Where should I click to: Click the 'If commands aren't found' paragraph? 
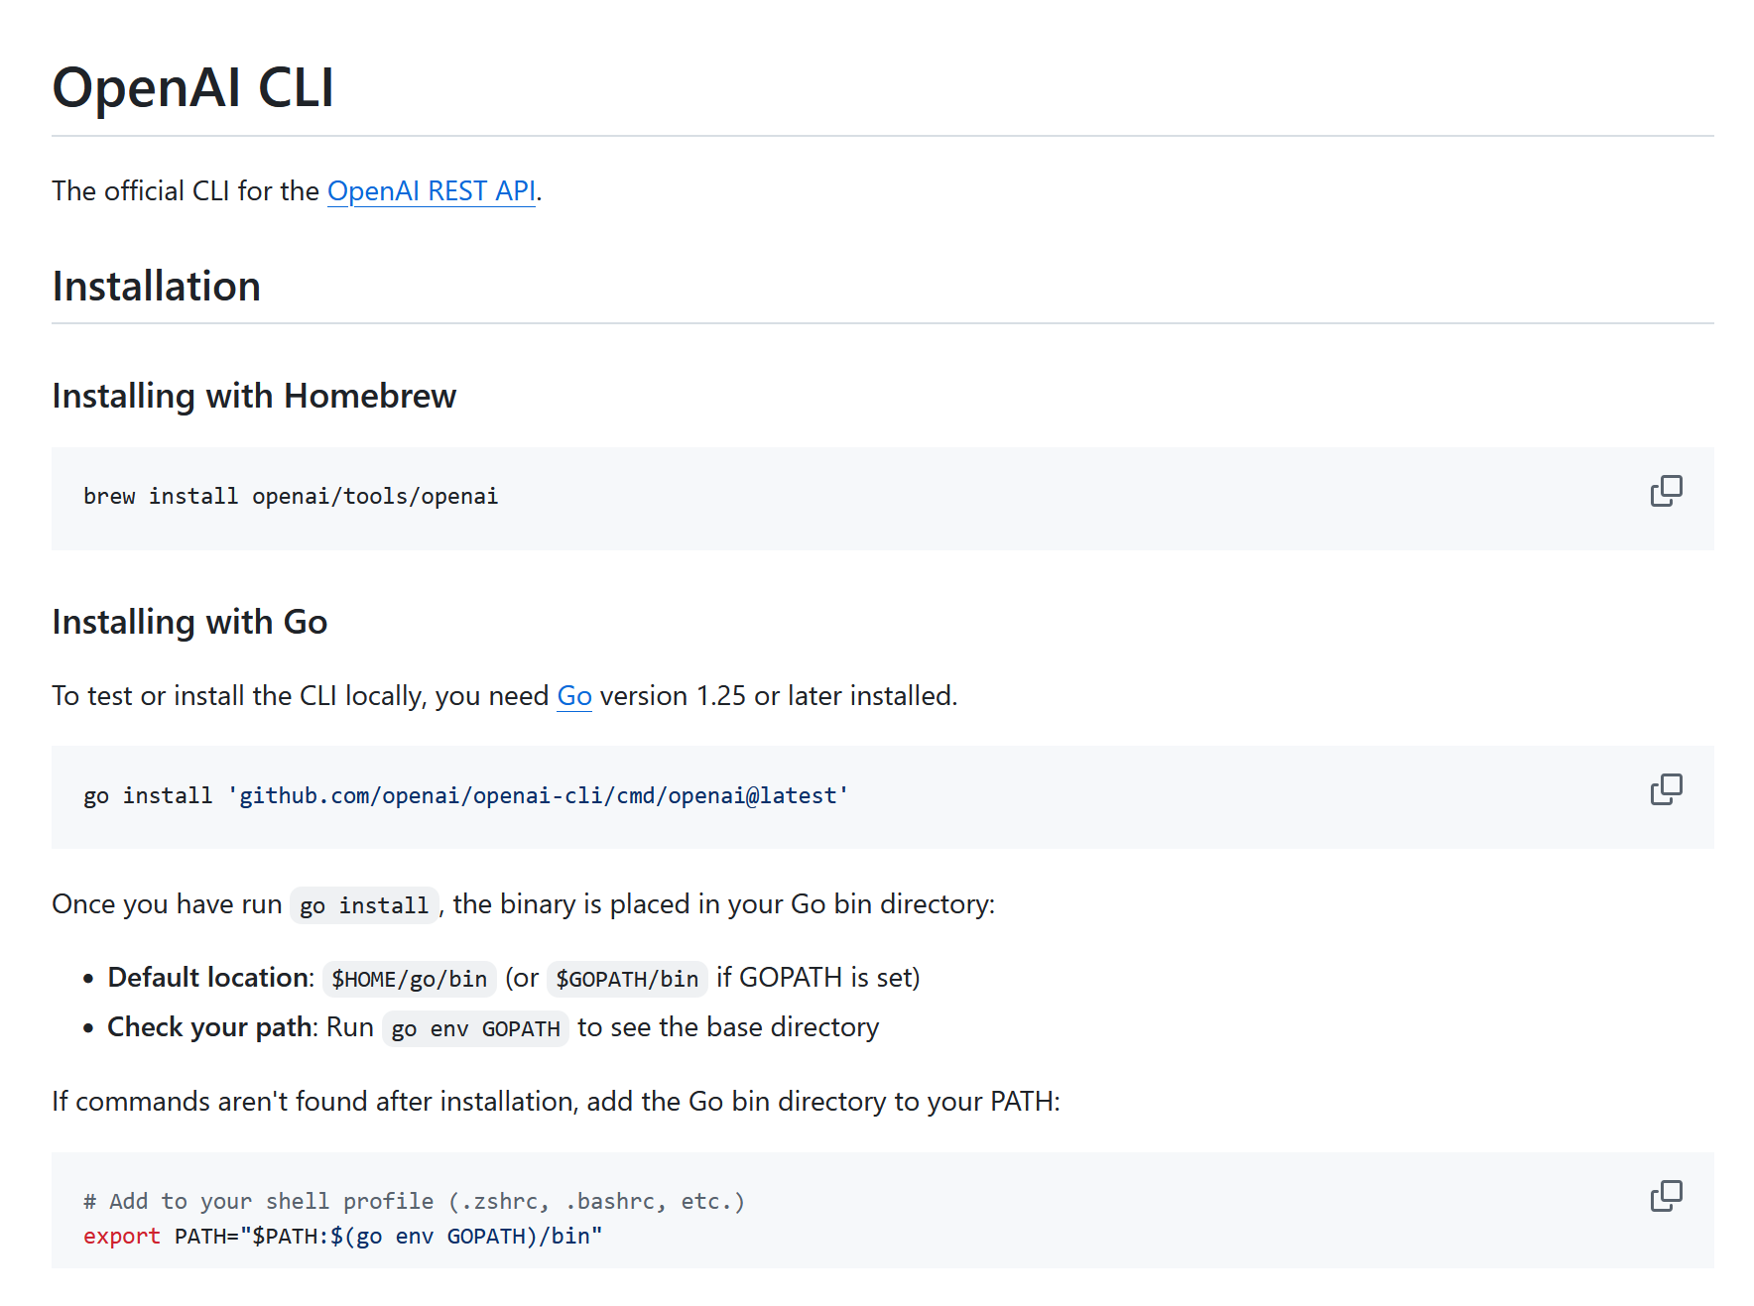click(556, 1102)
